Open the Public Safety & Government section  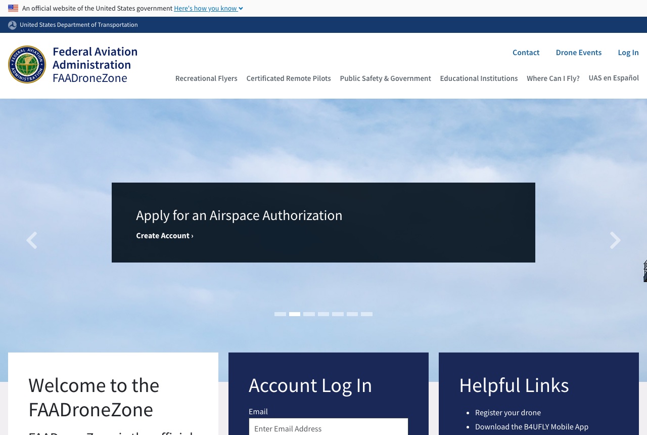tap(385, 78)
